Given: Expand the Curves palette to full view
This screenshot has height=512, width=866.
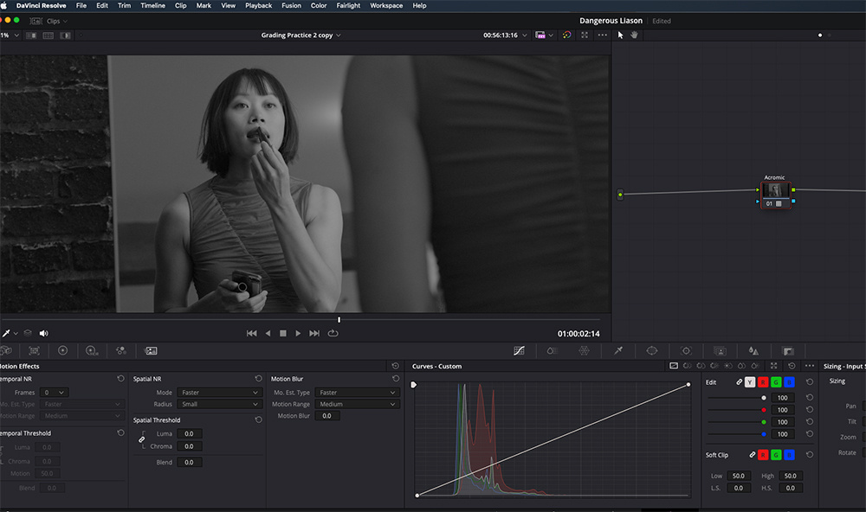Looking at the screenshot, I should coord(773,366).
